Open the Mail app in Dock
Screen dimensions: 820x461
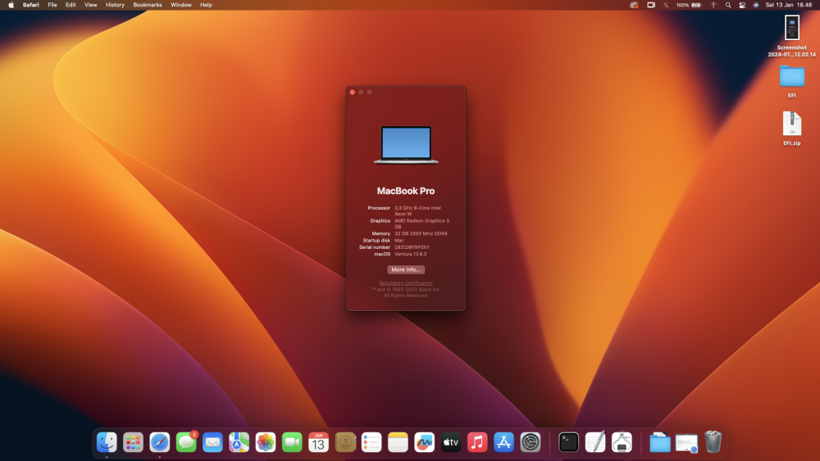tap(213, 442)
